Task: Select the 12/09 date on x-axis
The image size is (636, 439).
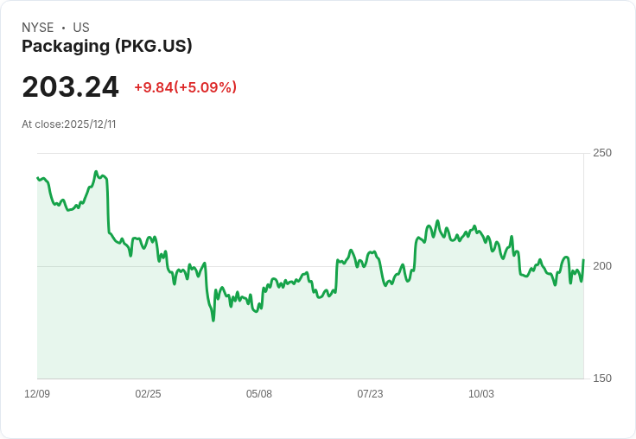Action: [37, 394]
